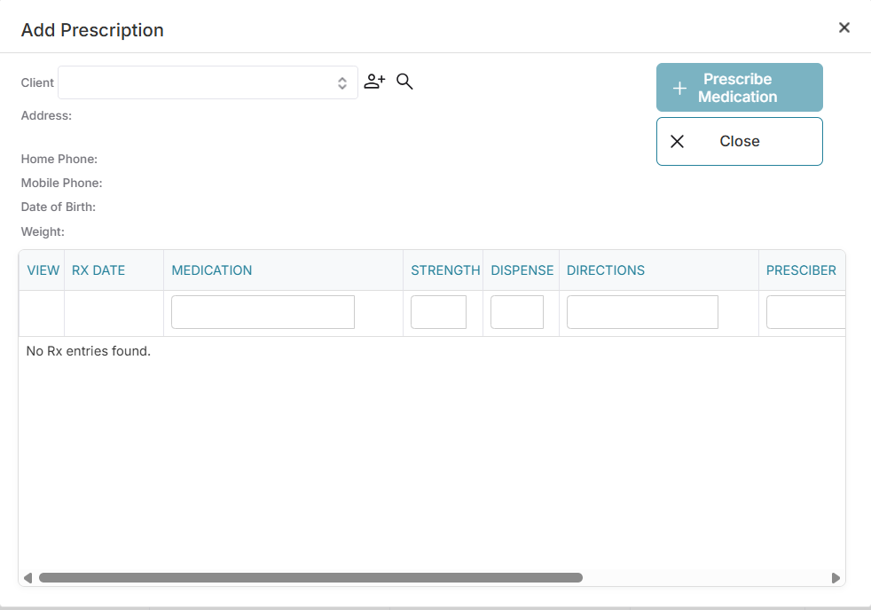Dismiss the Add Prescription dialog with the X
Image resolution: width=871 pixels, height=610 pixels.
pyautogui.click(x=844, y=27)
